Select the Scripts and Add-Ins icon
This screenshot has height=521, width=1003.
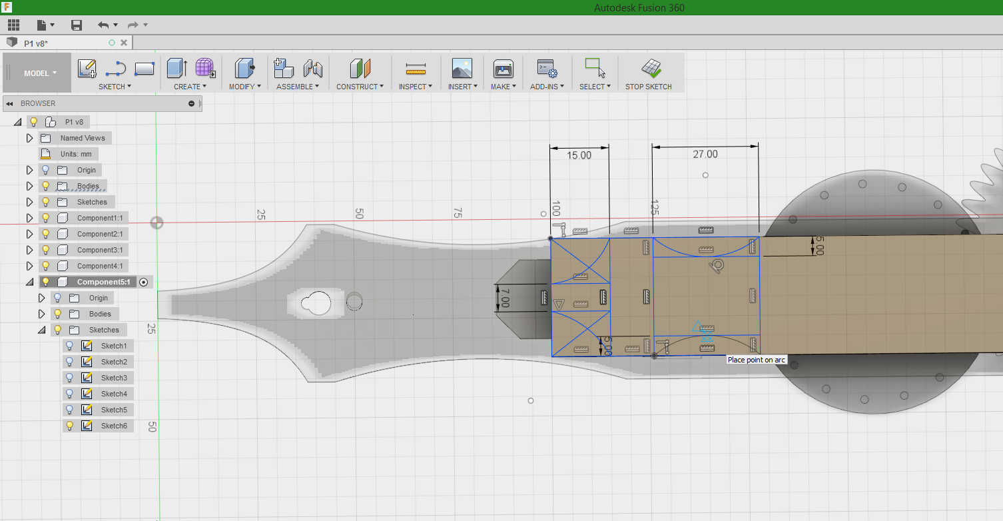click(x=547, y=68)
